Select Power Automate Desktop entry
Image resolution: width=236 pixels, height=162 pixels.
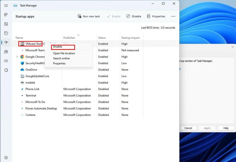click(41, 108)
